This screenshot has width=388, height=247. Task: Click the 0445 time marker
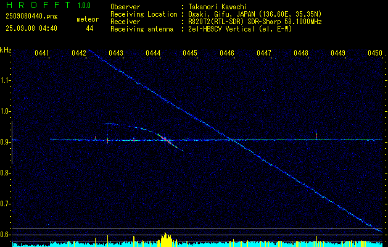click(x=190, y=53)
